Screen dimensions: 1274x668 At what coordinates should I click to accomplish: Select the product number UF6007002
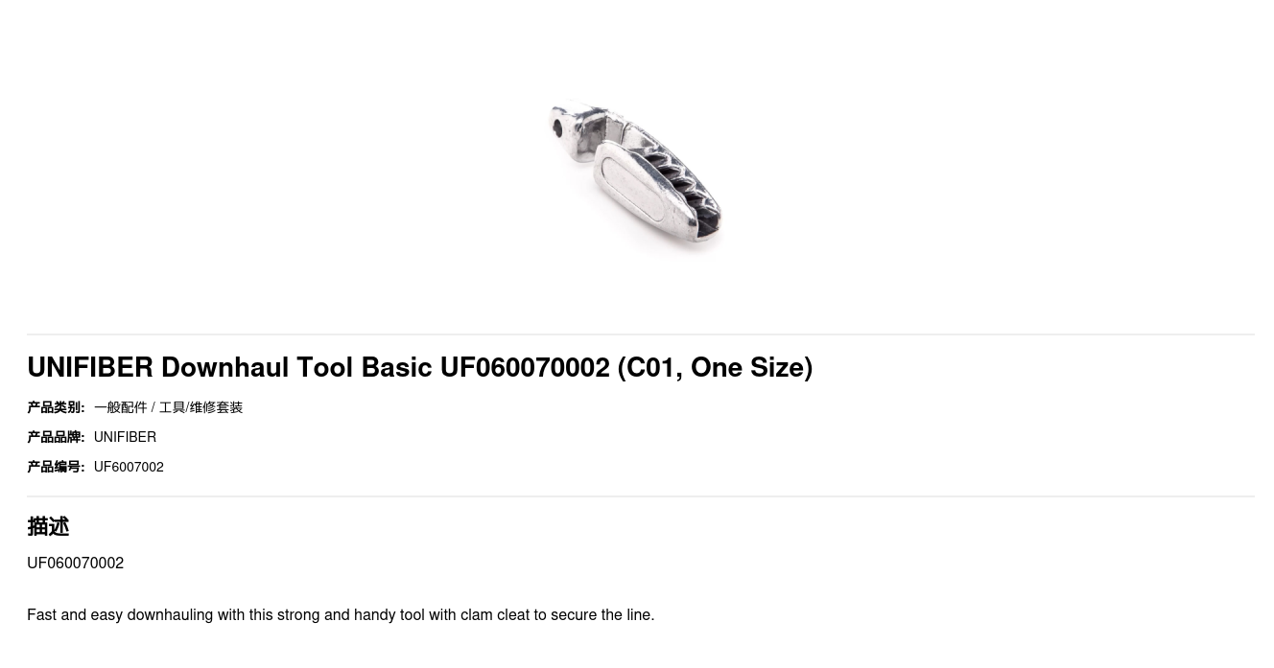pos(129,467)
